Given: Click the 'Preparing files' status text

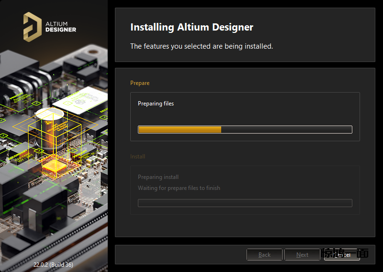Looking at the screenshot, I should [x=156, y=104].
